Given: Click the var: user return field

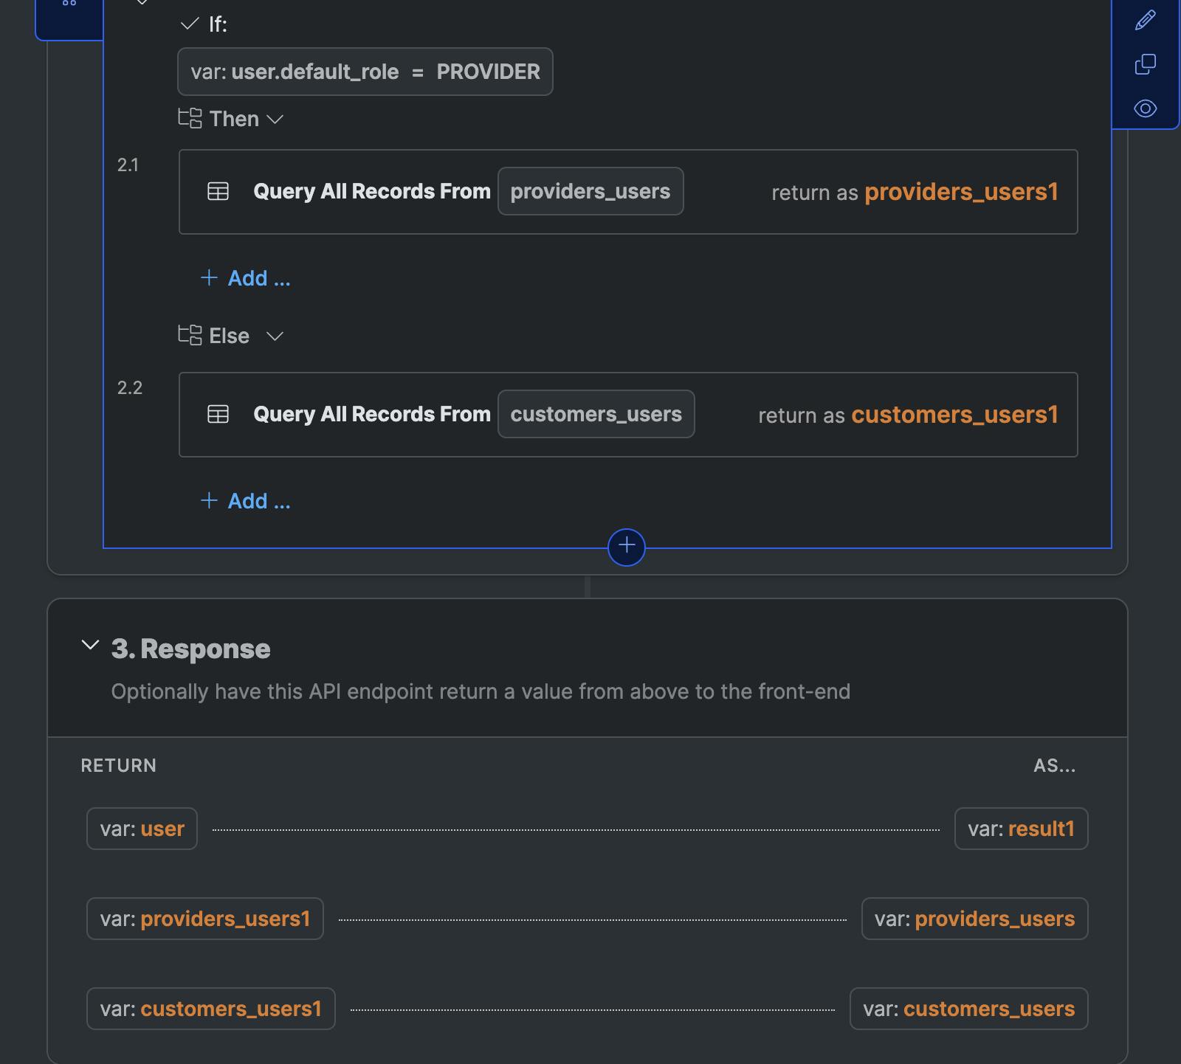Looking at the screenshot, I should pyautogui.click(x=142, y=829).
